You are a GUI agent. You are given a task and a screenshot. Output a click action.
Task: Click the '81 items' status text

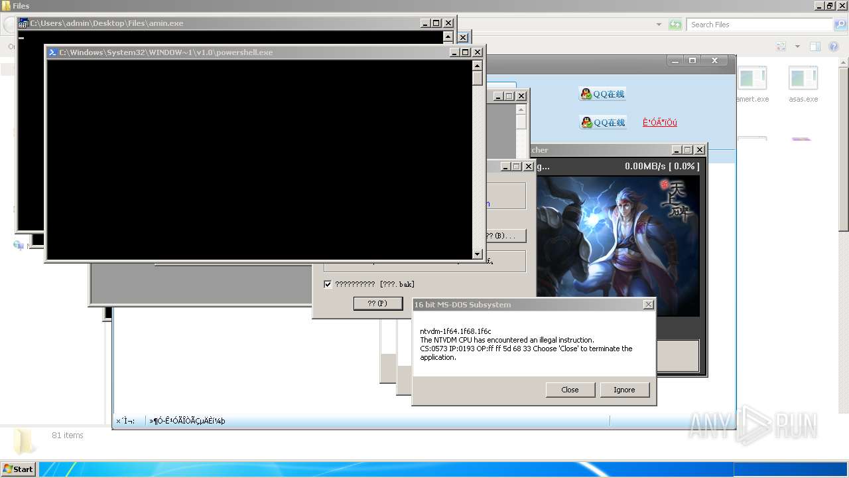coord(68,436)
